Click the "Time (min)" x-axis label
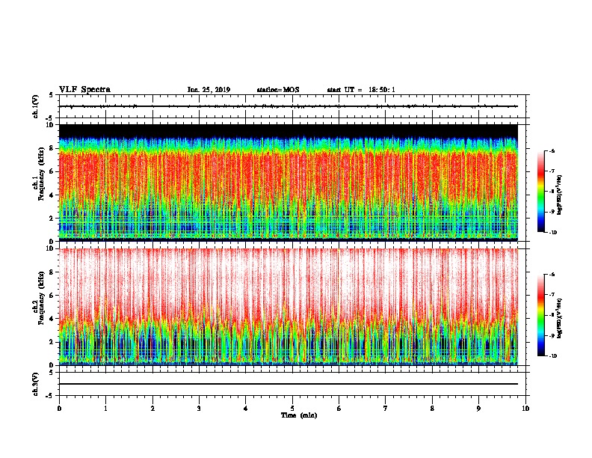The width and height of the screenshot is (592, 458). 299,415
